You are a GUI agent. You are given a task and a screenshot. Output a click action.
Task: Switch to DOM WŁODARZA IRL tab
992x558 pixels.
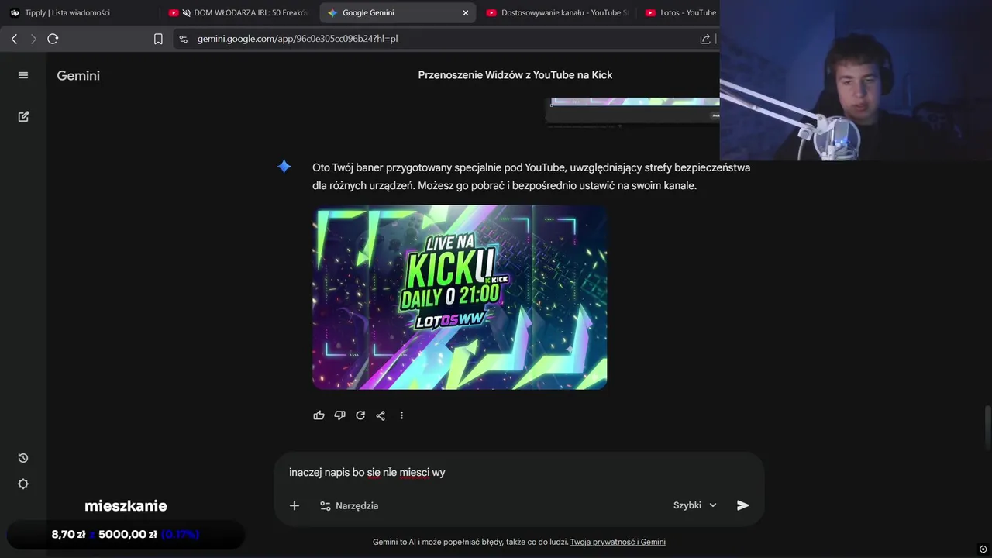coord(239,13)
